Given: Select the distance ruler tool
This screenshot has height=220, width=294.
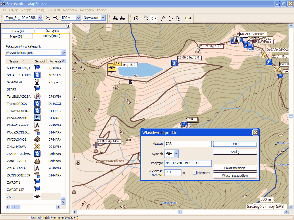Looking at the screenshot, I should click(188, 18).
